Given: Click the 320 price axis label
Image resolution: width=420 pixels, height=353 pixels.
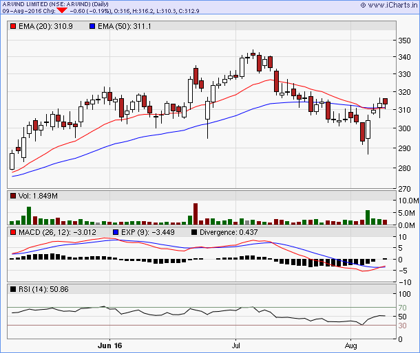Looking at the screenshot, I should click(404, 92).
